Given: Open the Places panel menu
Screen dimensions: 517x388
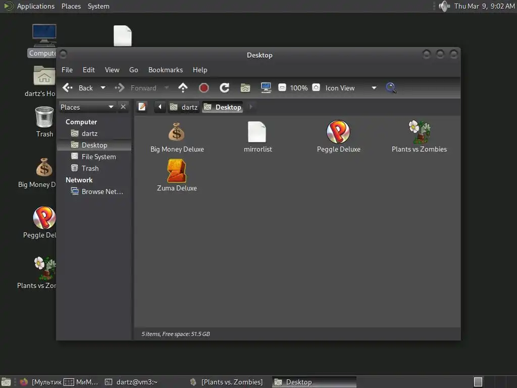Looking at the screenshot, I should tap(71, 6).
